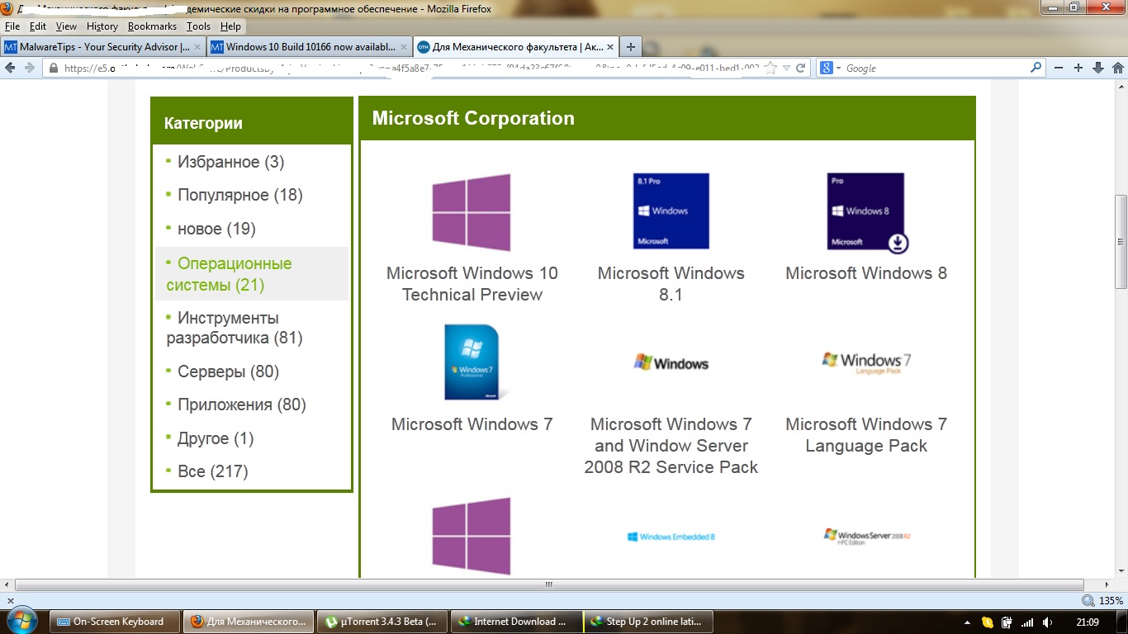Click the Windows logo above Windows 7 Service Pack
The width and height of the screenshot is (1128, 634).
pyautogui.click(x=671, y=363)
